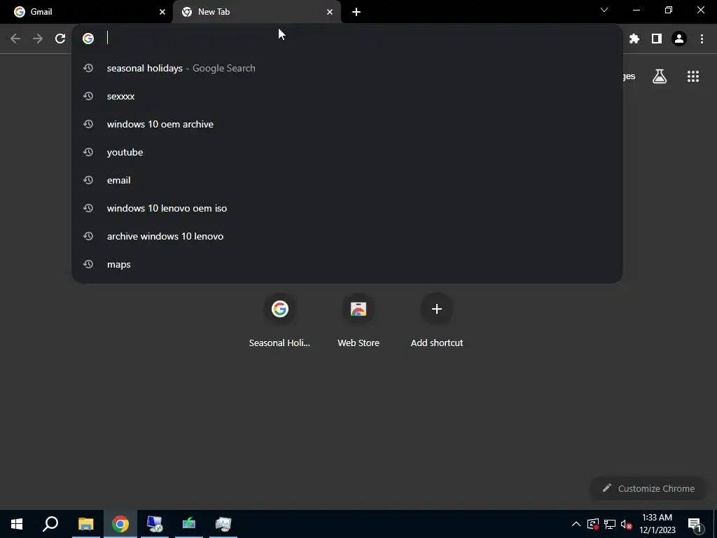This screenshot has height=538, width=717.
Task: Click the network icon in system tray
Action: (610, 524)
